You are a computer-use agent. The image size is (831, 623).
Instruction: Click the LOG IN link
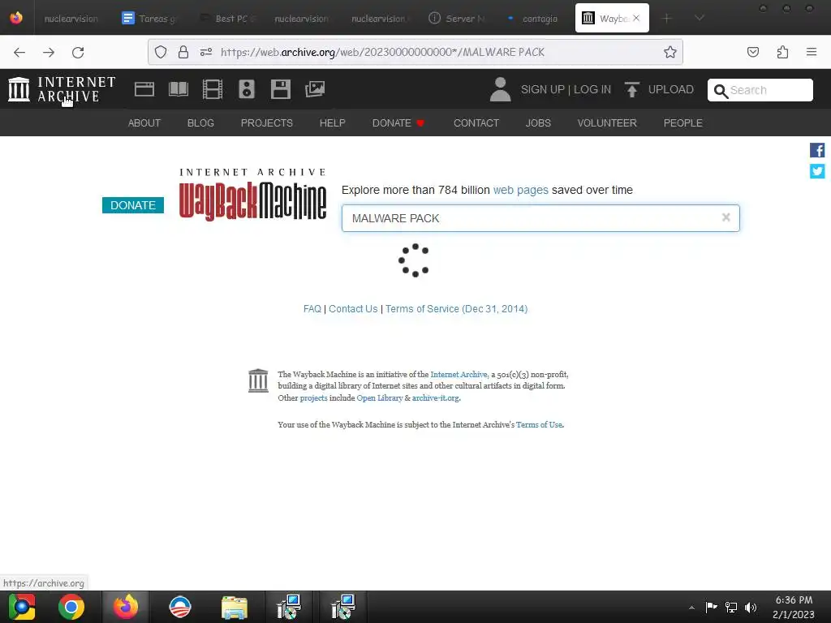click(x=592, y=89)
